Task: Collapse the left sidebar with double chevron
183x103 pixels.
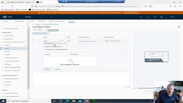Action: pos(27,24)
